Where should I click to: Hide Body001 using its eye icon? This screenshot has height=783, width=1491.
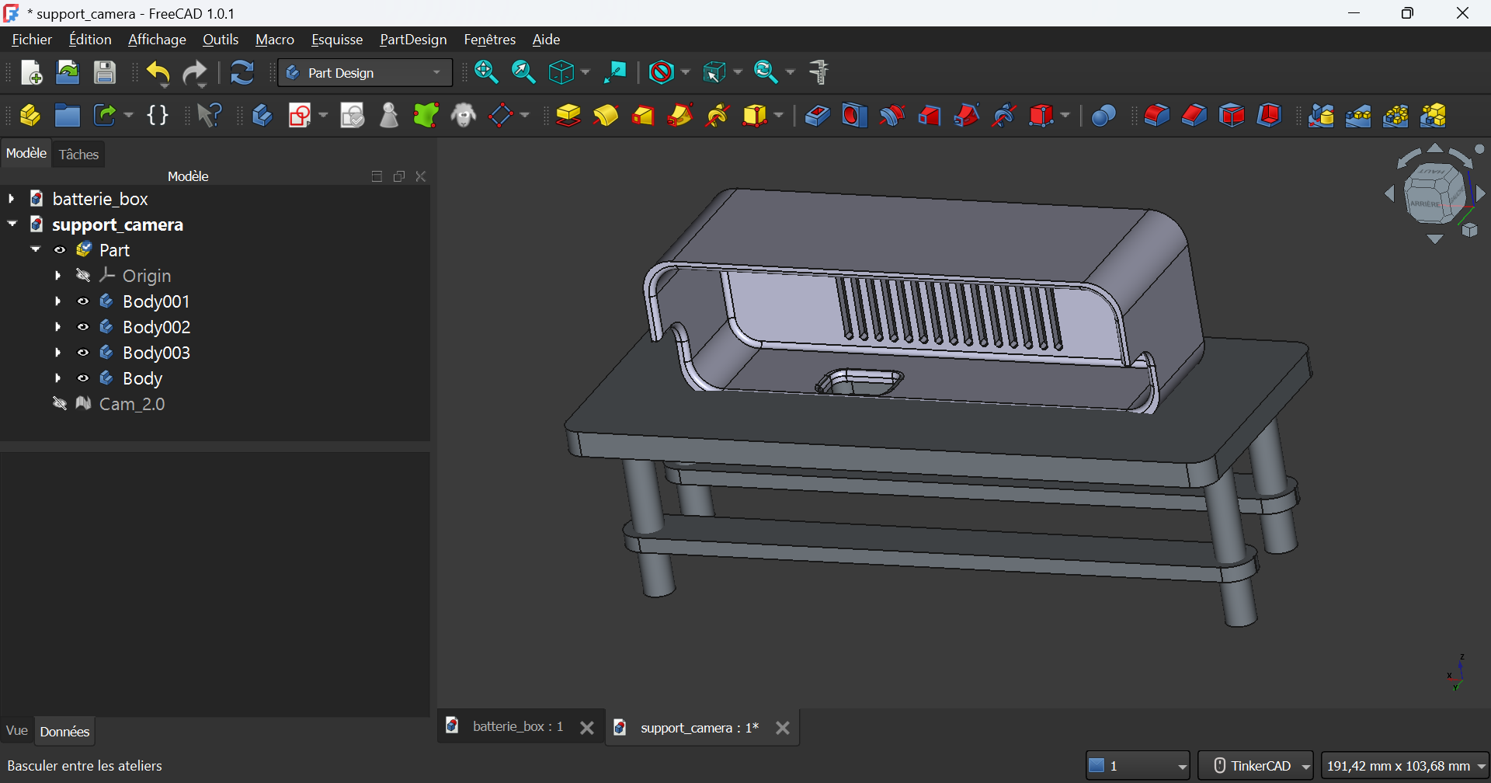83,301
